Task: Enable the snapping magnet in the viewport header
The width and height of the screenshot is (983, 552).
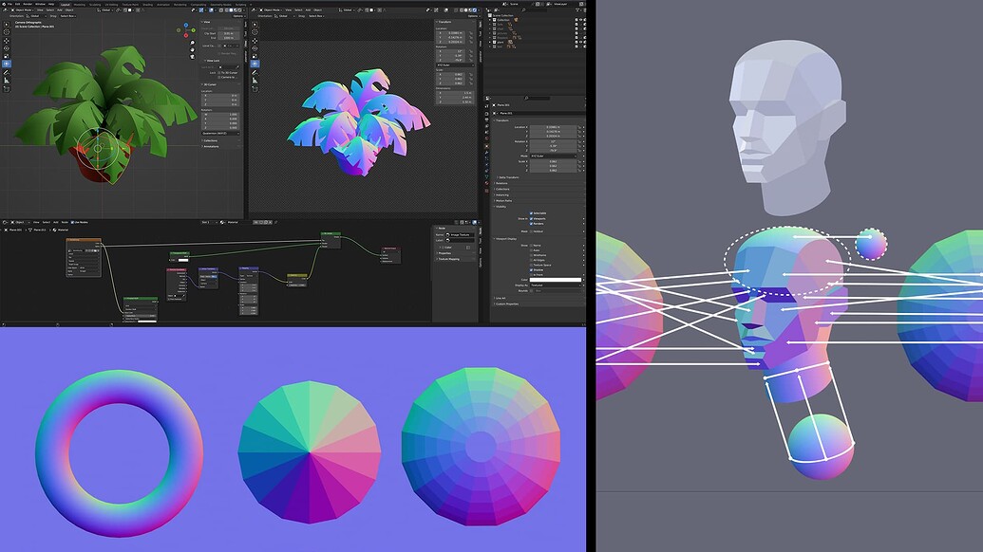Action: coord(117,9)
